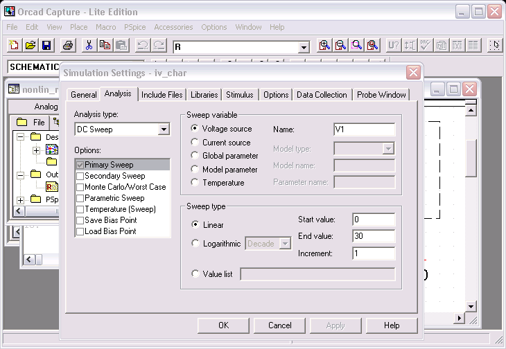The height and width of the screenshot is (349, 506).
Task: Select the Global parameter radio button
Action: pyautogui.click(x=195, y=156)
